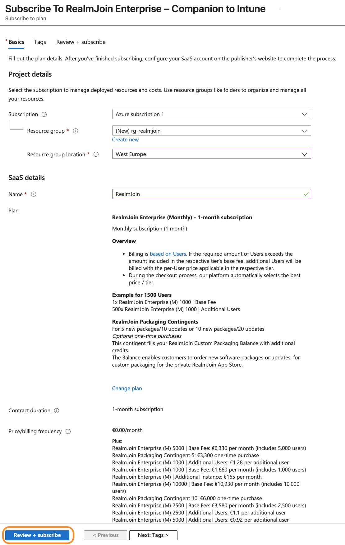Switch to the Tags tab

coord(40,42)
